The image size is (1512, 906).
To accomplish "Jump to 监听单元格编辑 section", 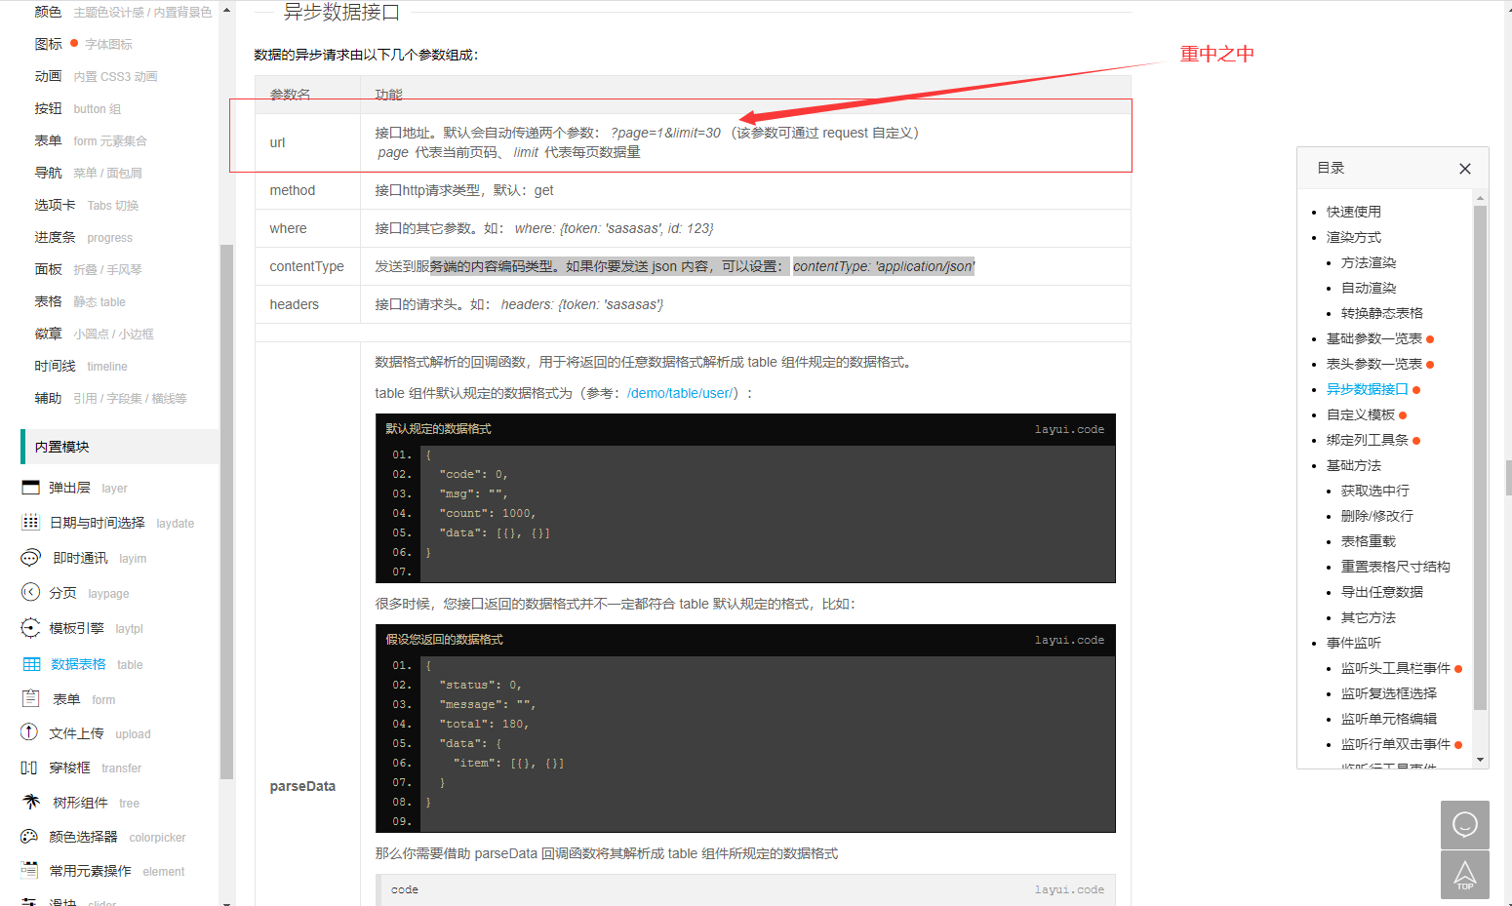I will point(1388,719).
